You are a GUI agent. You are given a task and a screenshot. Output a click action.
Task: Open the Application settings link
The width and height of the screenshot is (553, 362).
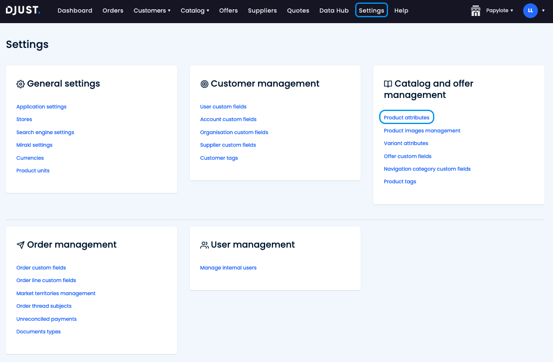[x=41, y=106]
